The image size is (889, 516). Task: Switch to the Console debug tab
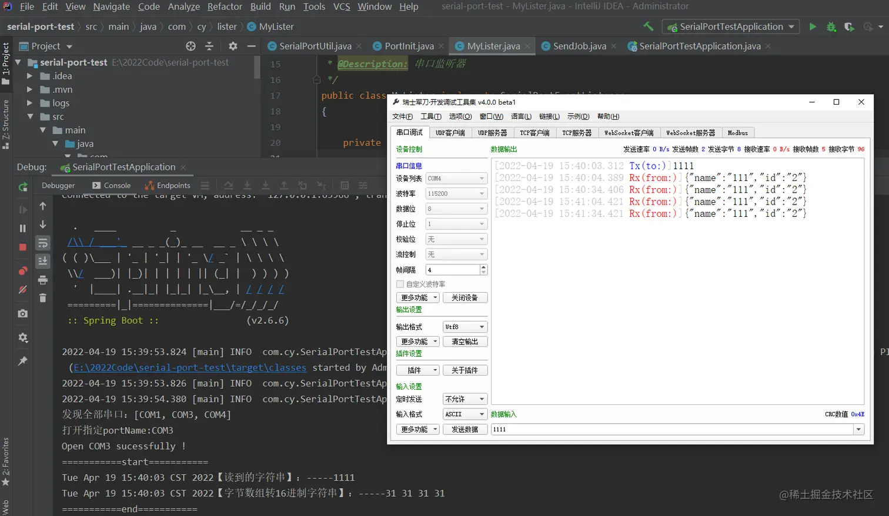click(x=111, y=185)
